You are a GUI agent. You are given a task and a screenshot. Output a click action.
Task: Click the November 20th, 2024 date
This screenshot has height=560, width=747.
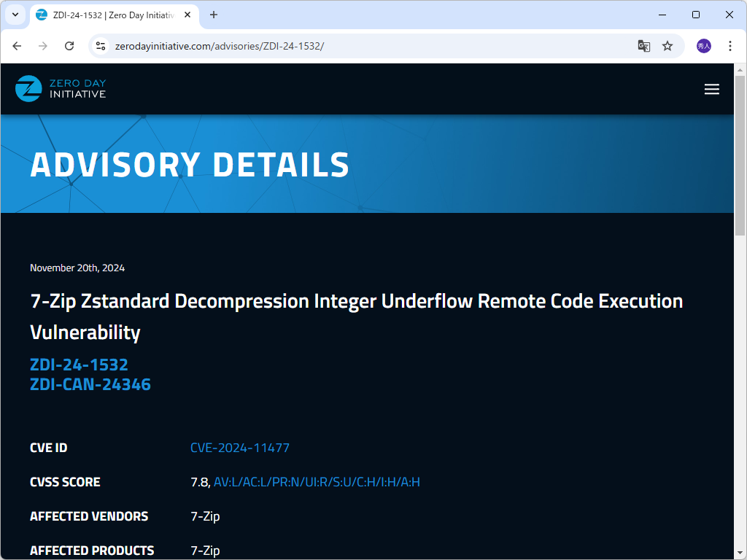pyautogui.click(x=77, y=268)
